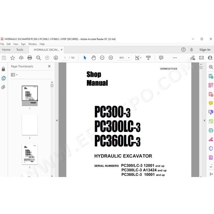Open the Combine Files tool in right pane

(211, 112)
